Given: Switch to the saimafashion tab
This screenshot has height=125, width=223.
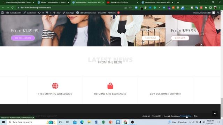Looking at the screenshot, I should coord(157,2).
